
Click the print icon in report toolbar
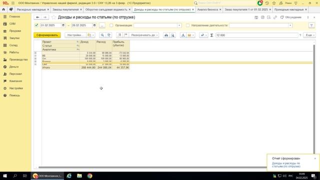(x=166, y=35)
